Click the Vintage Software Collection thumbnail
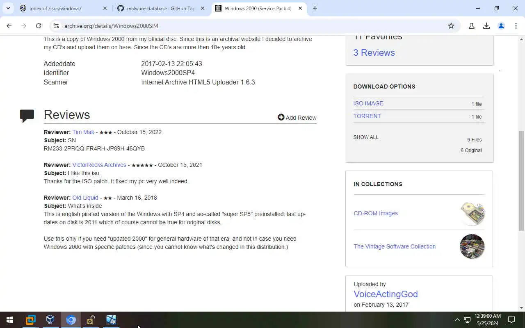The height and width of the screenshot is (328, 525). (x=472, y=246)
